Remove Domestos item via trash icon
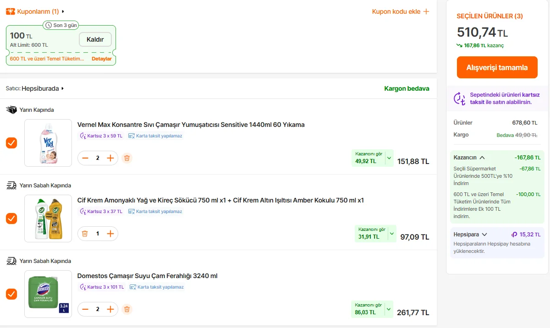The width and height of the screenshot is (550, 328). [127, 309]
